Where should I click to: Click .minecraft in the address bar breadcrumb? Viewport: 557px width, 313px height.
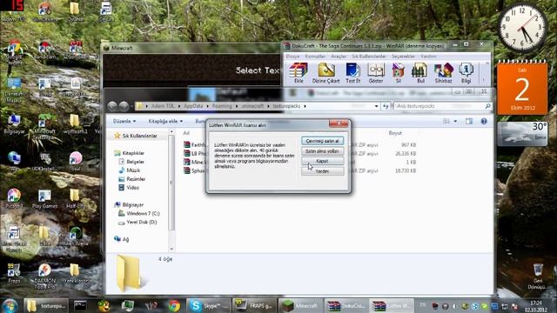point(252,106)
